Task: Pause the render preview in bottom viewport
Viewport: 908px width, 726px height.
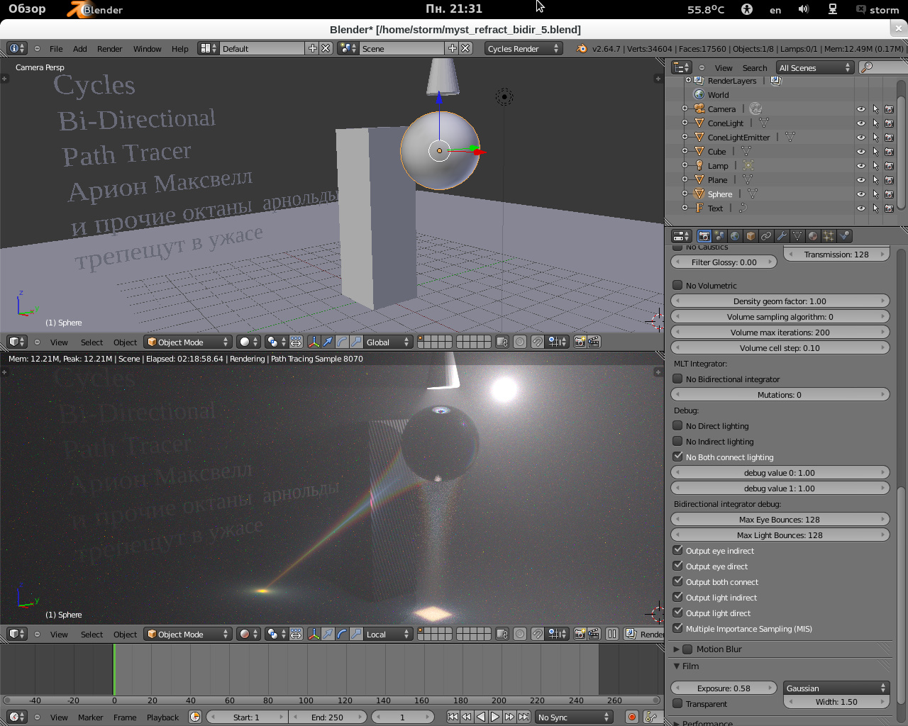Action: (x=612, y=634)
